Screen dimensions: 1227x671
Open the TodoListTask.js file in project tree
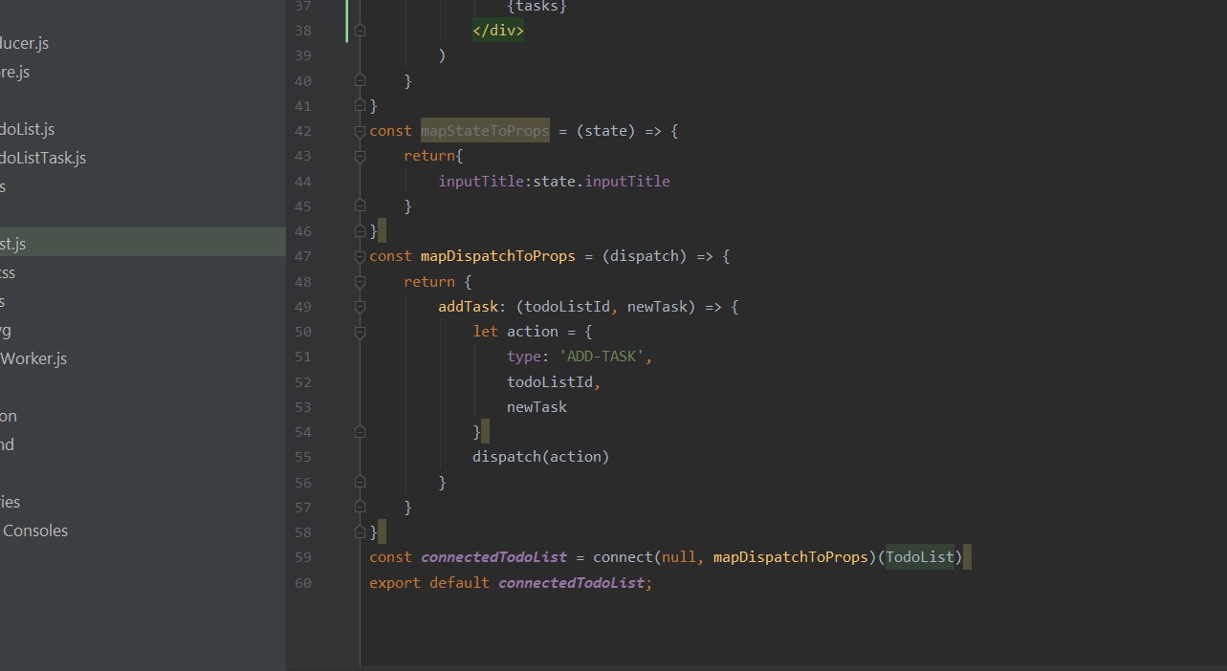[x=43, y=158]
